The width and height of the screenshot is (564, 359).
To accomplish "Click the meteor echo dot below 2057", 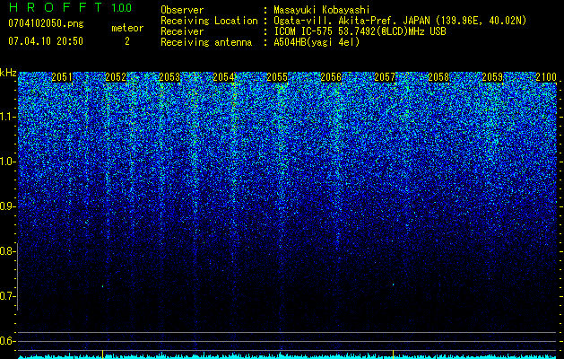I will (393, 285).
